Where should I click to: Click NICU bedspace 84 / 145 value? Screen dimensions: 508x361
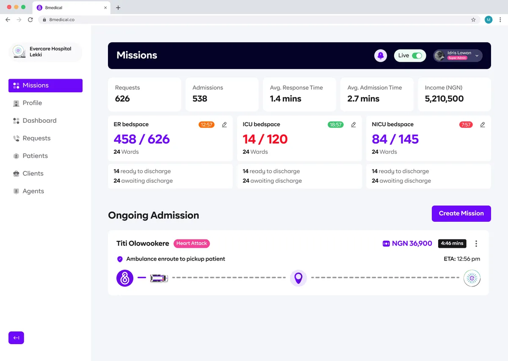point(395,139)
